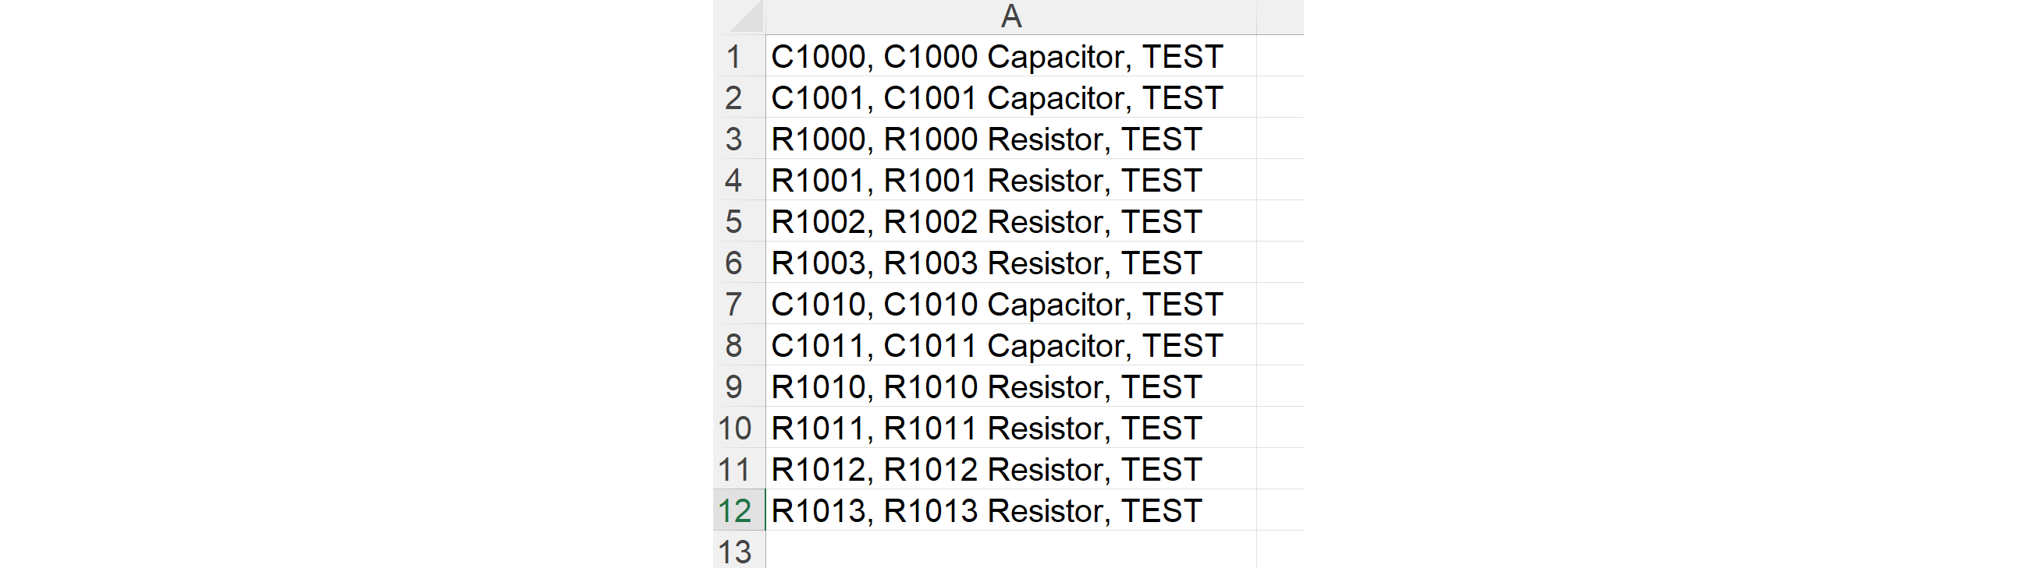Image resolution: width=2017 pixels, height=568 pixels.
Task: Select row 2 header
Action: point(734,98)
